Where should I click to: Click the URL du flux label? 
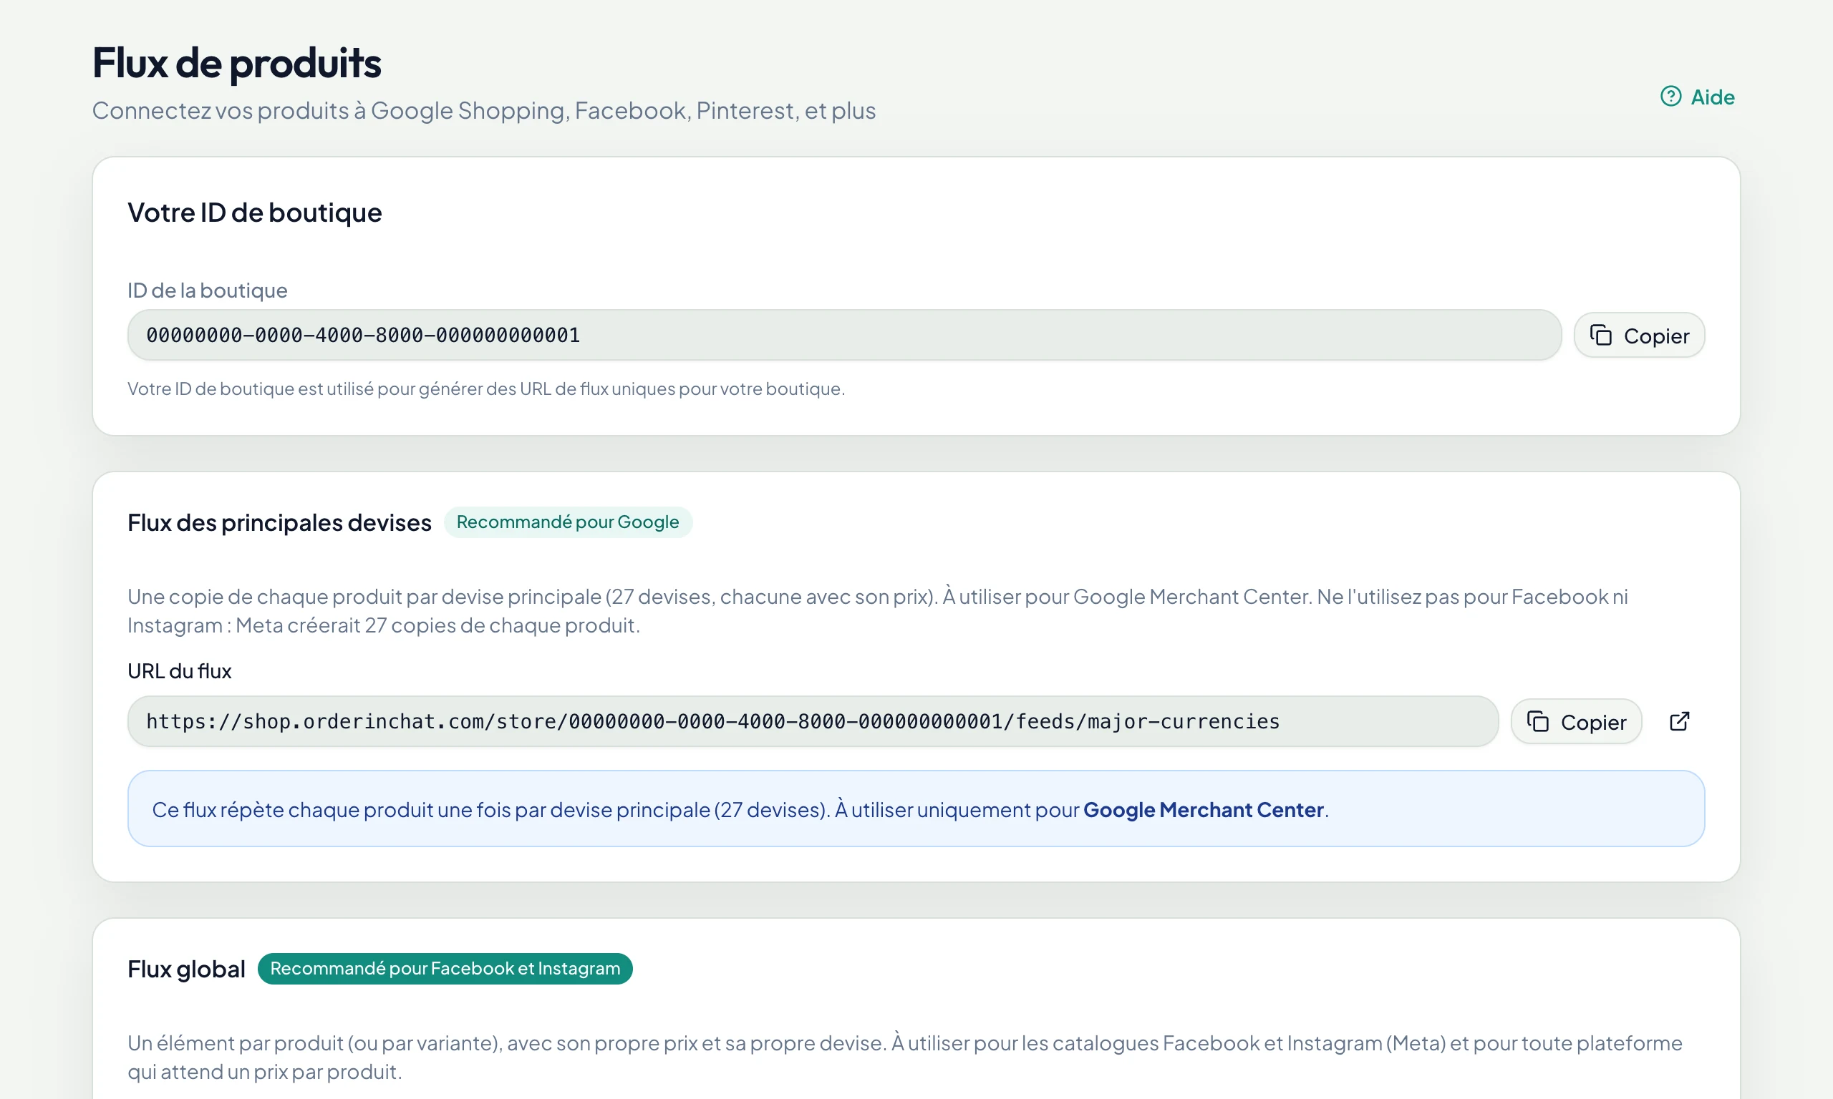point(179,671)
